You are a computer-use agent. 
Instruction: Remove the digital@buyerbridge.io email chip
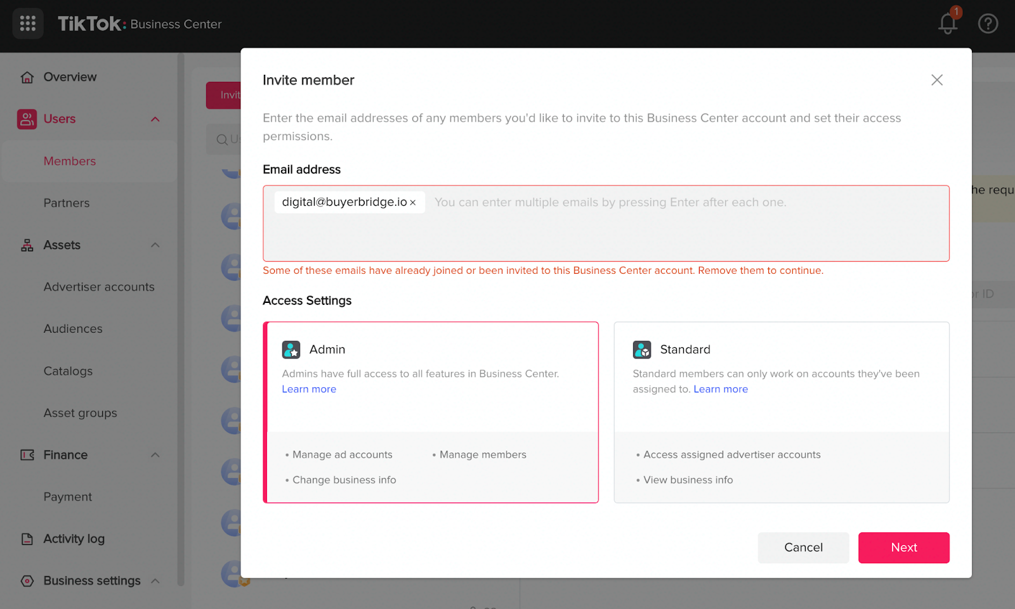point(413,203)
